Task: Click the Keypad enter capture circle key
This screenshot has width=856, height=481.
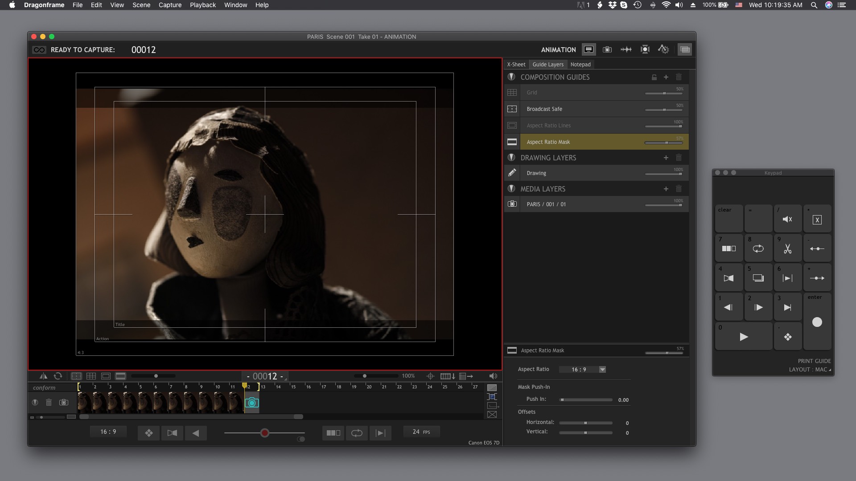Action: tap(817, 322)
